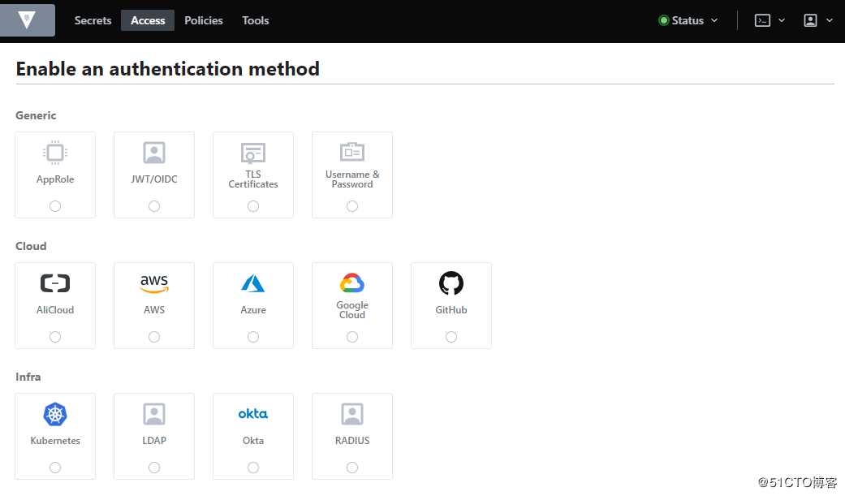
Task: Click the RADIUS user icon
Action: pyautogui.click(x=352, y=414)
